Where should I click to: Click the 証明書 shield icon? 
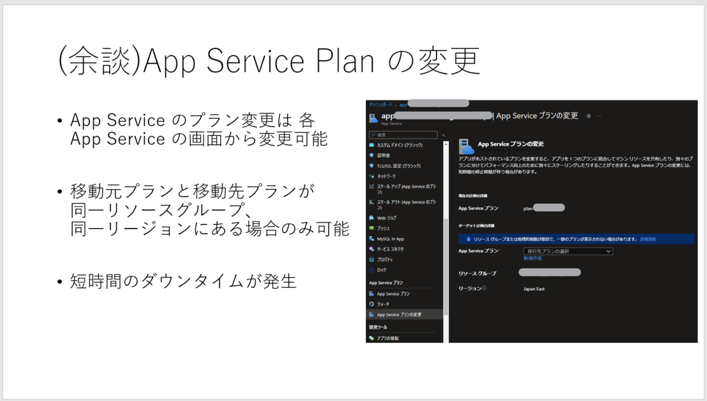point(371,155)
